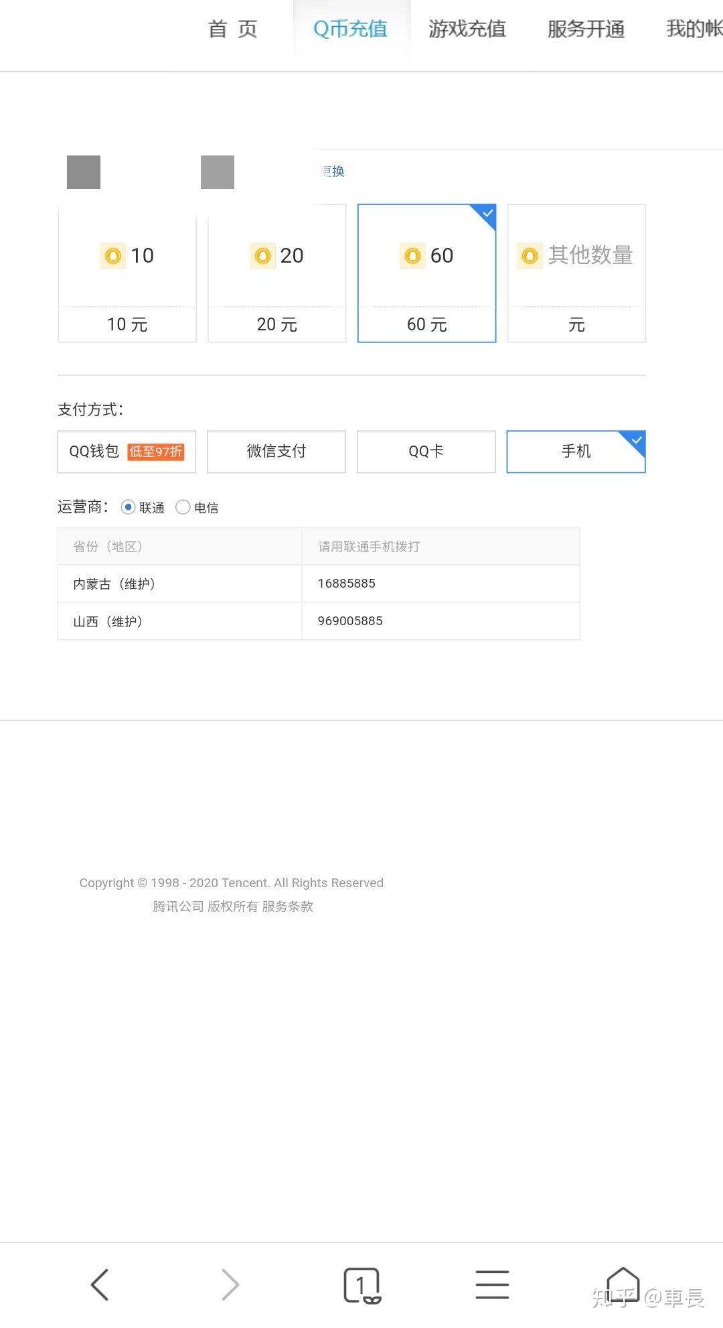Open the 首页 navigation tab
This screenshot has height=1328, width=723.
[232, 29]
